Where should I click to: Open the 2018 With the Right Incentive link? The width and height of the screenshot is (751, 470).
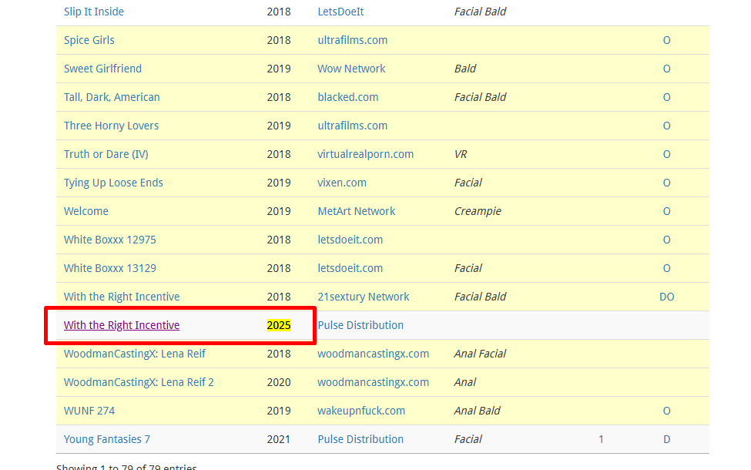[x=122, y=297]
